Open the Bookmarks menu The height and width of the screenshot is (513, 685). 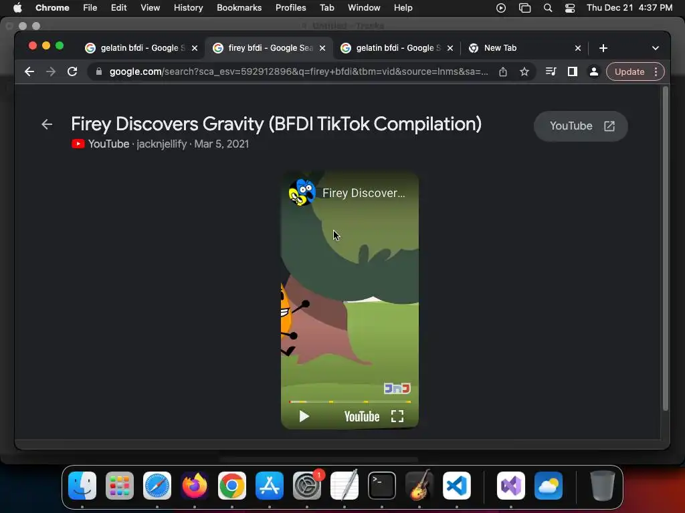[239, 8]
